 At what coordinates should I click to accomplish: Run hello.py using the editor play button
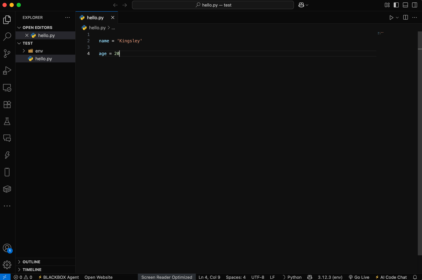coord(391,17)
